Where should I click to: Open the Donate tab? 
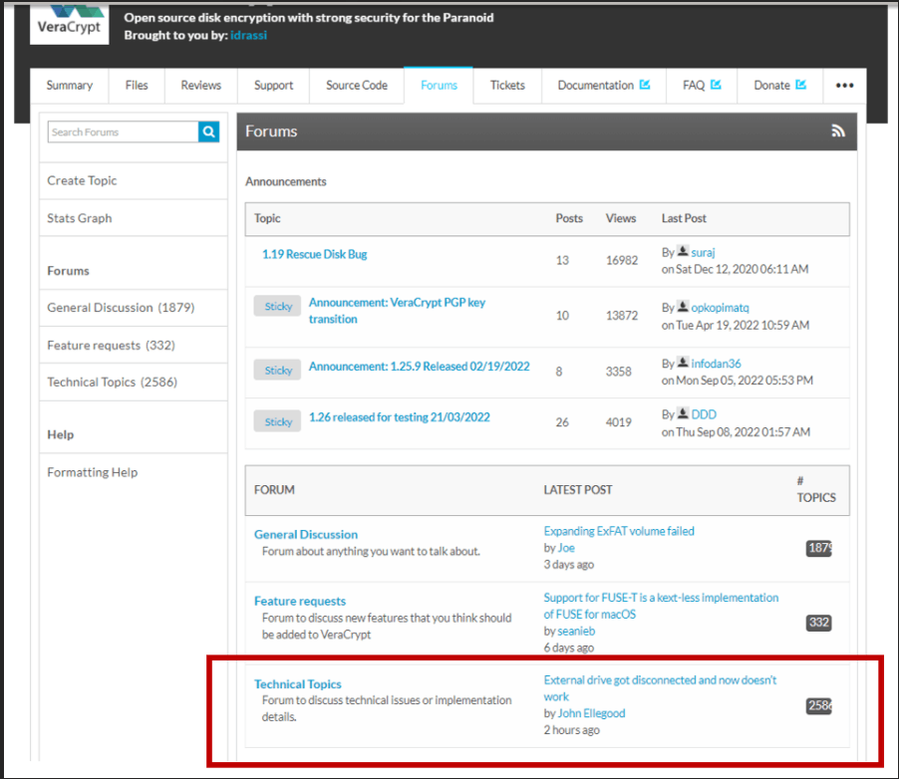point(779,86)
